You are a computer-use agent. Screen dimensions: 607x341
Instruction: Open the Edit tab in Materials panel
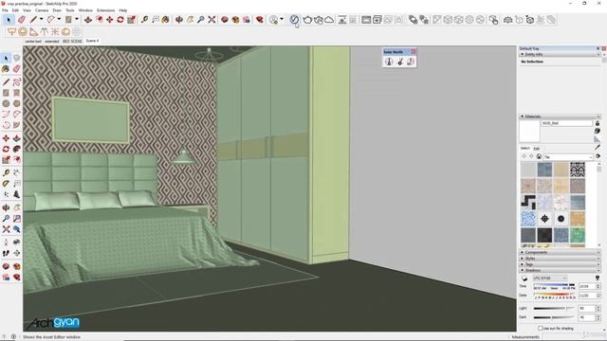[x=537, y=149]
